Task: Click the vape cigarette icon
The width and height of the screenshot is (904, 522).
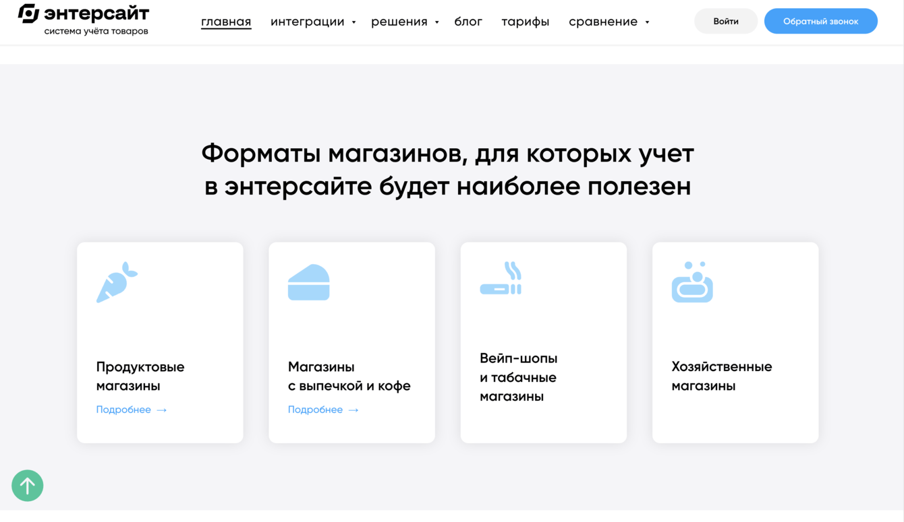Action: tap(501, 278)
